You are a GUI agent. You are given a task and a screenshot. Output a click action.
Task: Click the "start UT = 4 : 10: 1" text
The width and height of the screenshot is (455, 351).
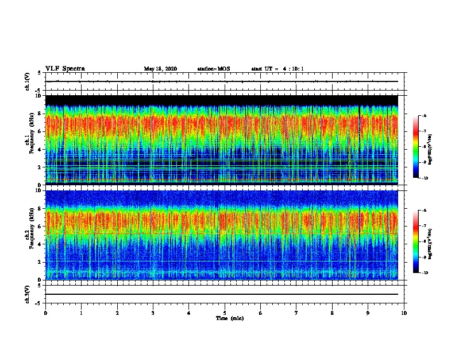277,69
